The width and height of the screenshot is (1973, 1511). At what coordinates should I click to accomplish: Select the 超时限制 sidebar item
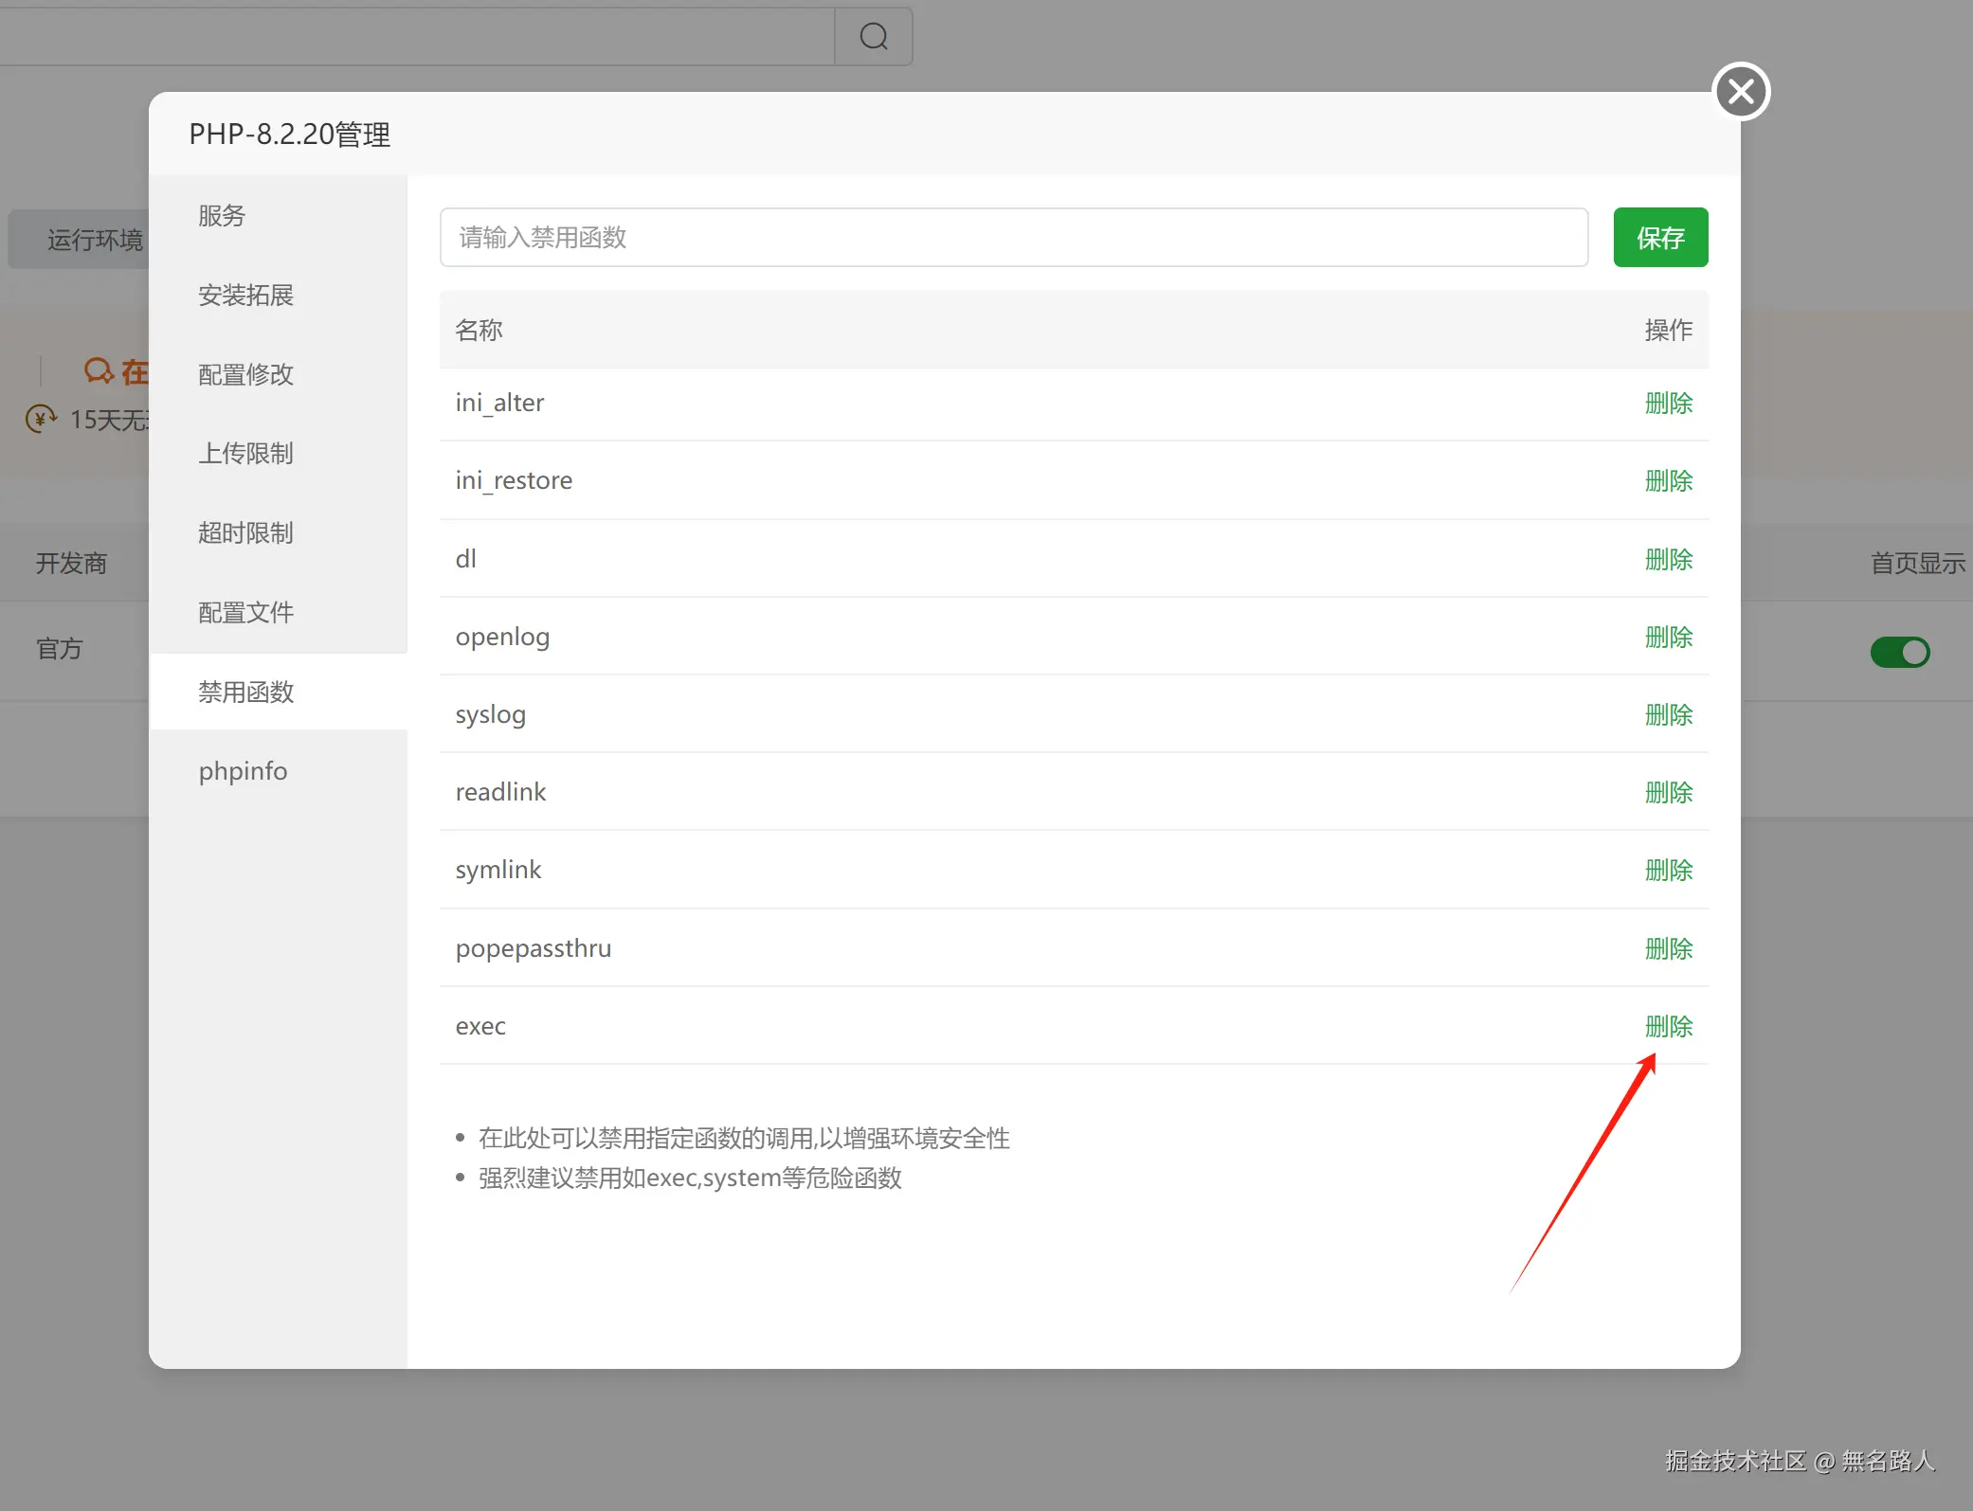pos(245,533)
